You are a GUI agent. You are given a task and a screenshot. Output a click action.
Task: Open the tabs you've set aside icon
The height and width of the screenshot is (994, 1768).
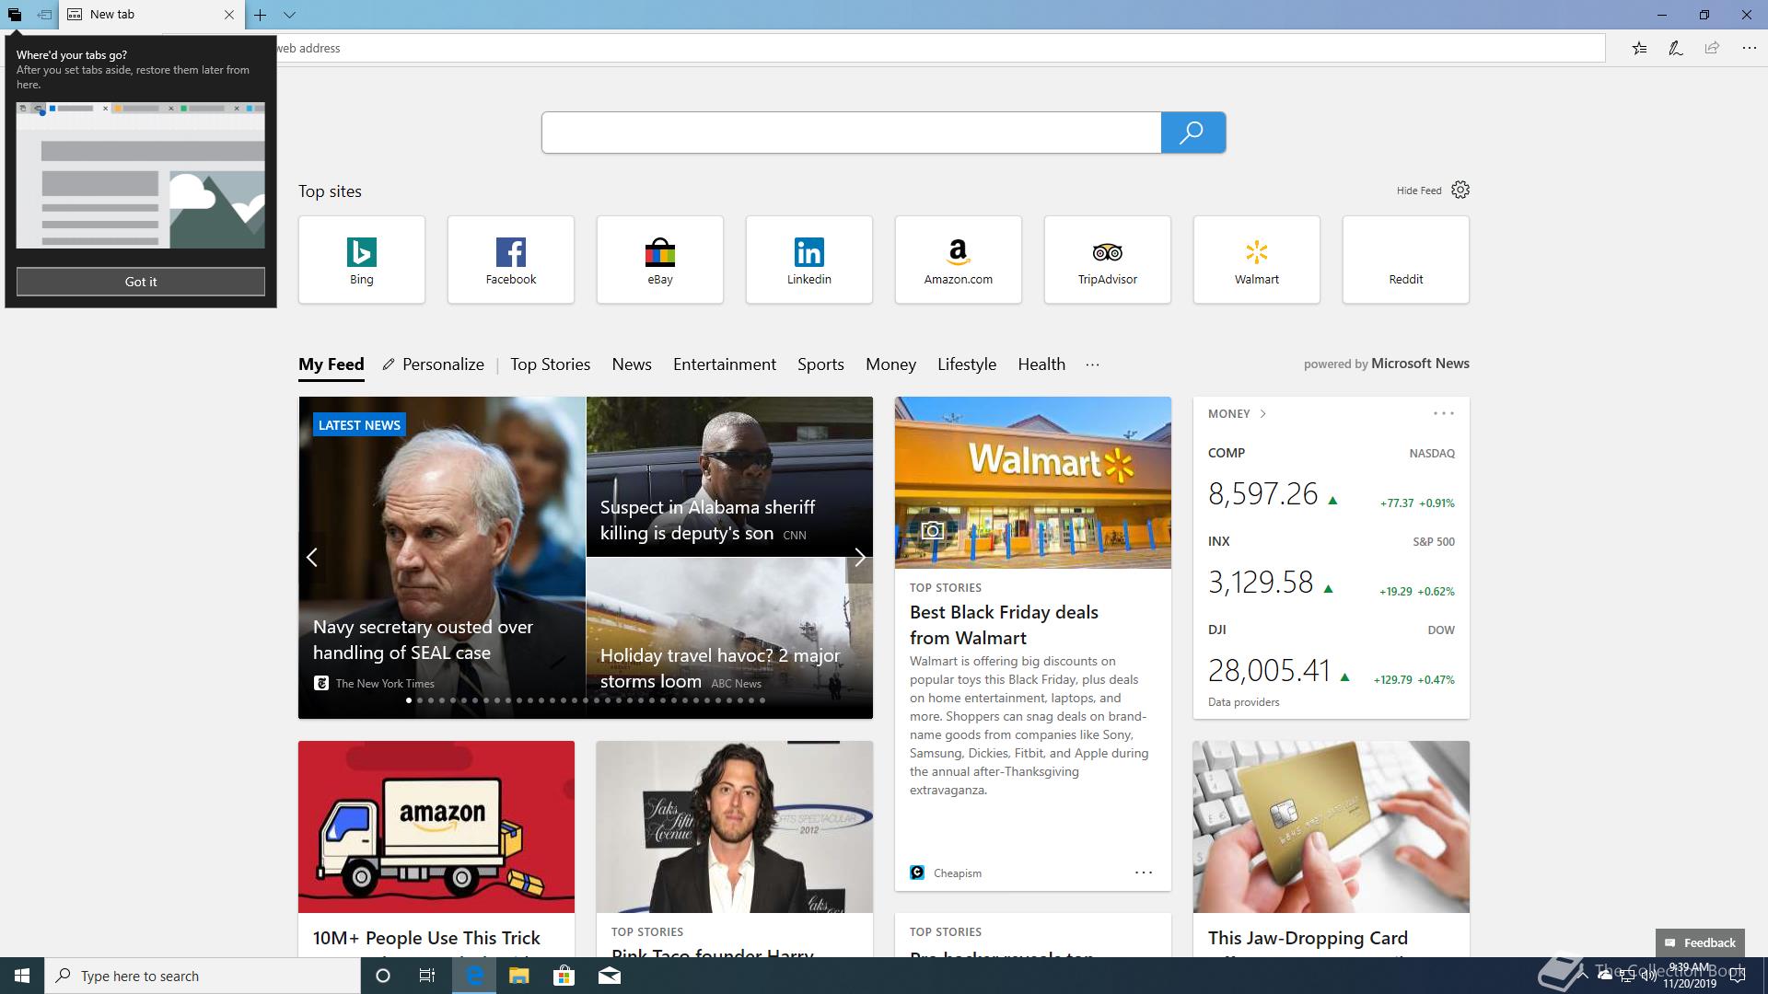[x=15, y=15]
